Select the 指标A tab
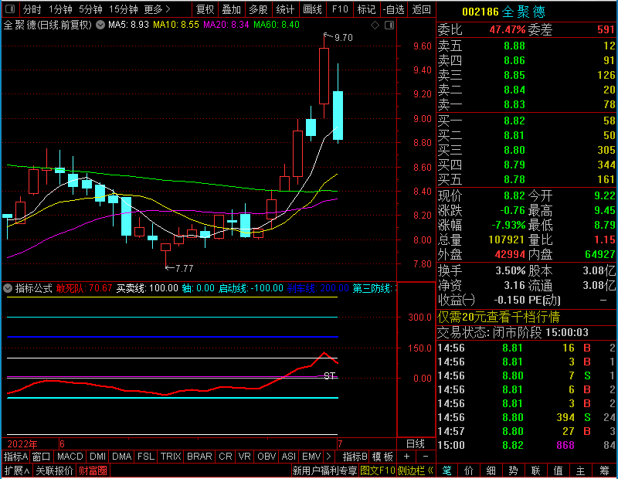Image resolution: width=618 pixels, height=479 pixels. click(x=15, y=457)
